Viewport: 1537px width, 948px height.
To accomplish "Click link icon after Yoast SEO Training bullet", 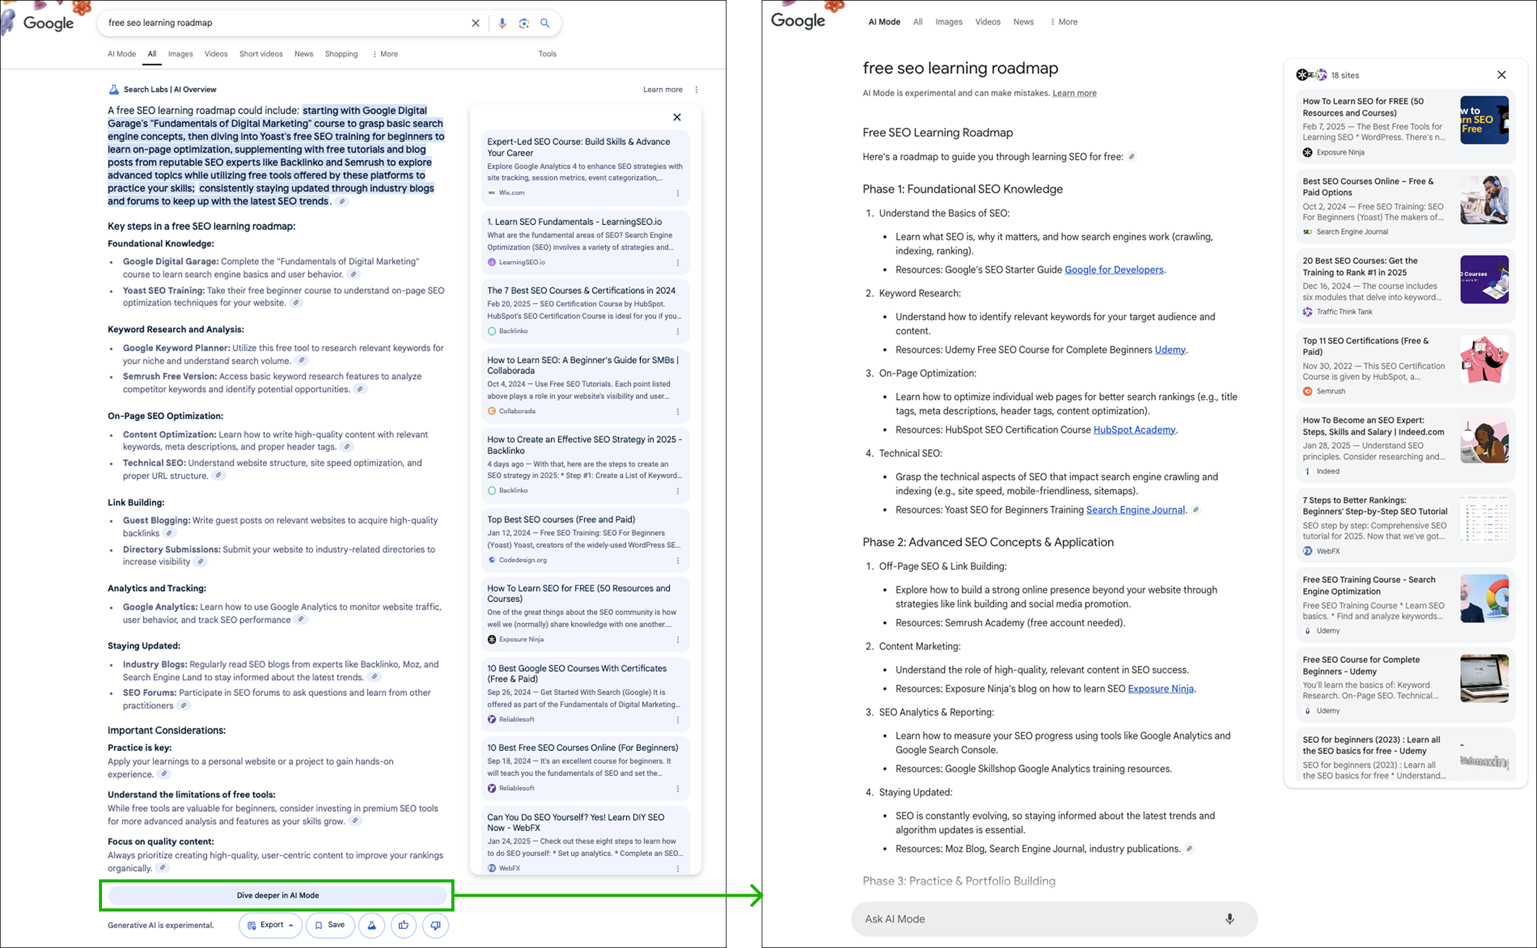I will point(296,303).
